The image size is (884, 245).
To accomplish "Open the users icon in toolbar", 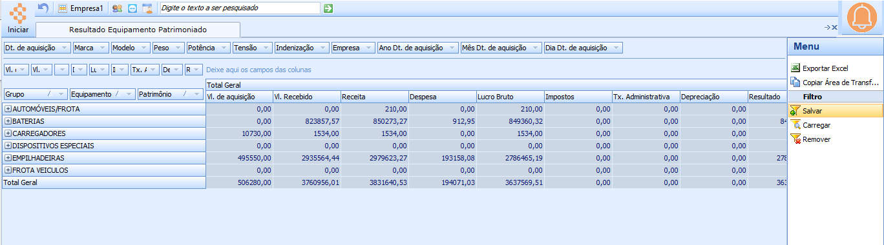I will [x=117, y=8].
